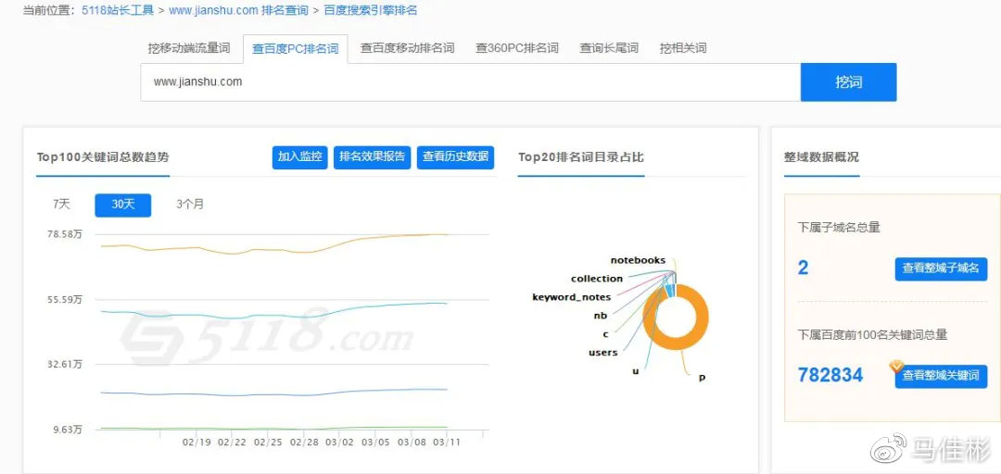Image resolution: width=1001 pixels, height=474 pixels.
Task: Select the 3个月 time range
Action: (190, 205)
